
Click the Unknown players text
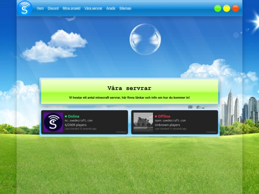pyautogui.click(x=167, y=125)
